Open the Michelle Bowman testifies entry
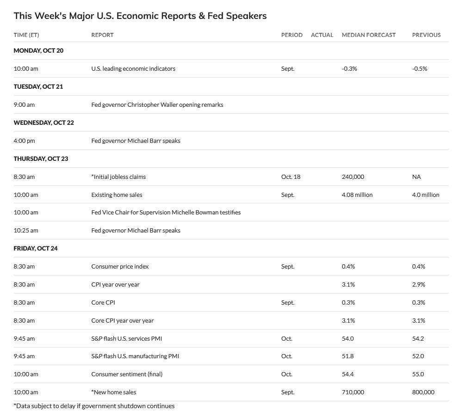This screenshot has width=465, height=416. [166, 213]
